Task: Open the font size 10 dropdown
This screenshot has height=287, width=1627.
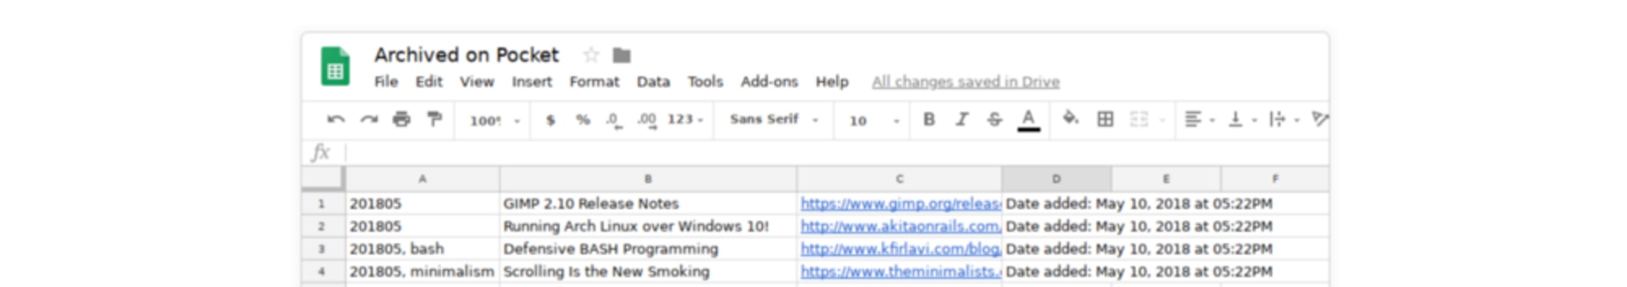Action: click(x=874, y=120)
